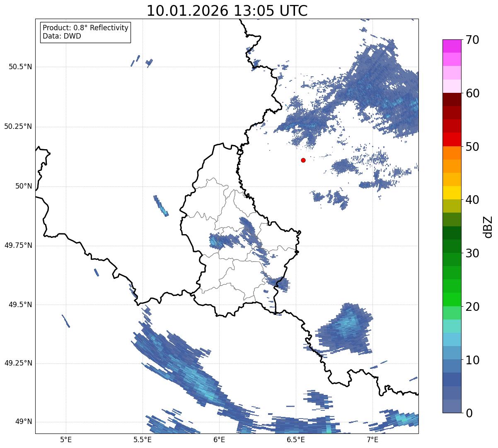This screenshot has height=448, width=498.
Task: Click the longitude label 5.5°E
Action: (x=143, y=439)
